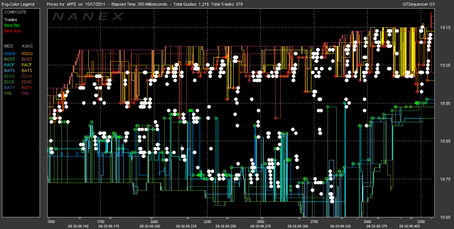
Task: Choose BATY in the ASKS legend column
Action: (x=27, y=88)
